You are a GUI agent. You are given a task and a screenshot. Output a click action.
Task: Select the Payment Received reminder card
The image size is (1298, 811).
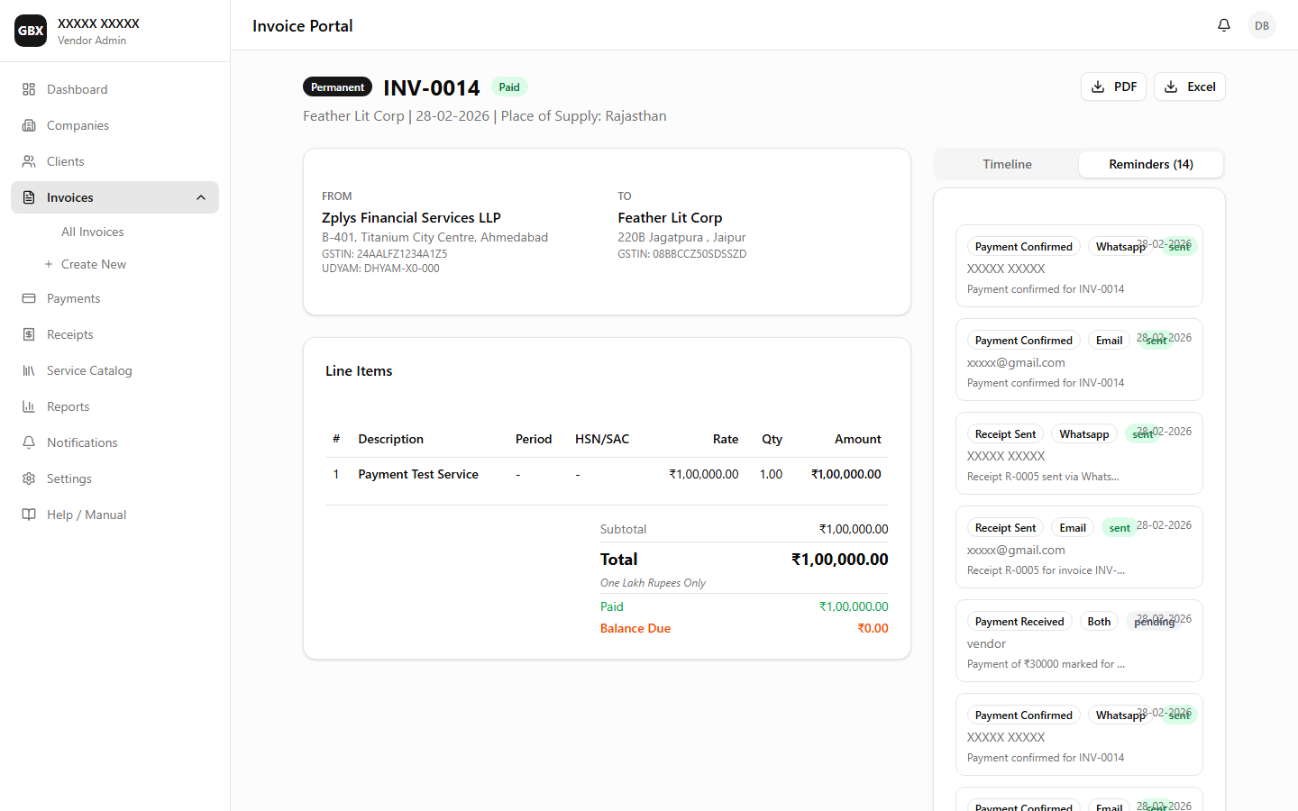click(1078, 642)
